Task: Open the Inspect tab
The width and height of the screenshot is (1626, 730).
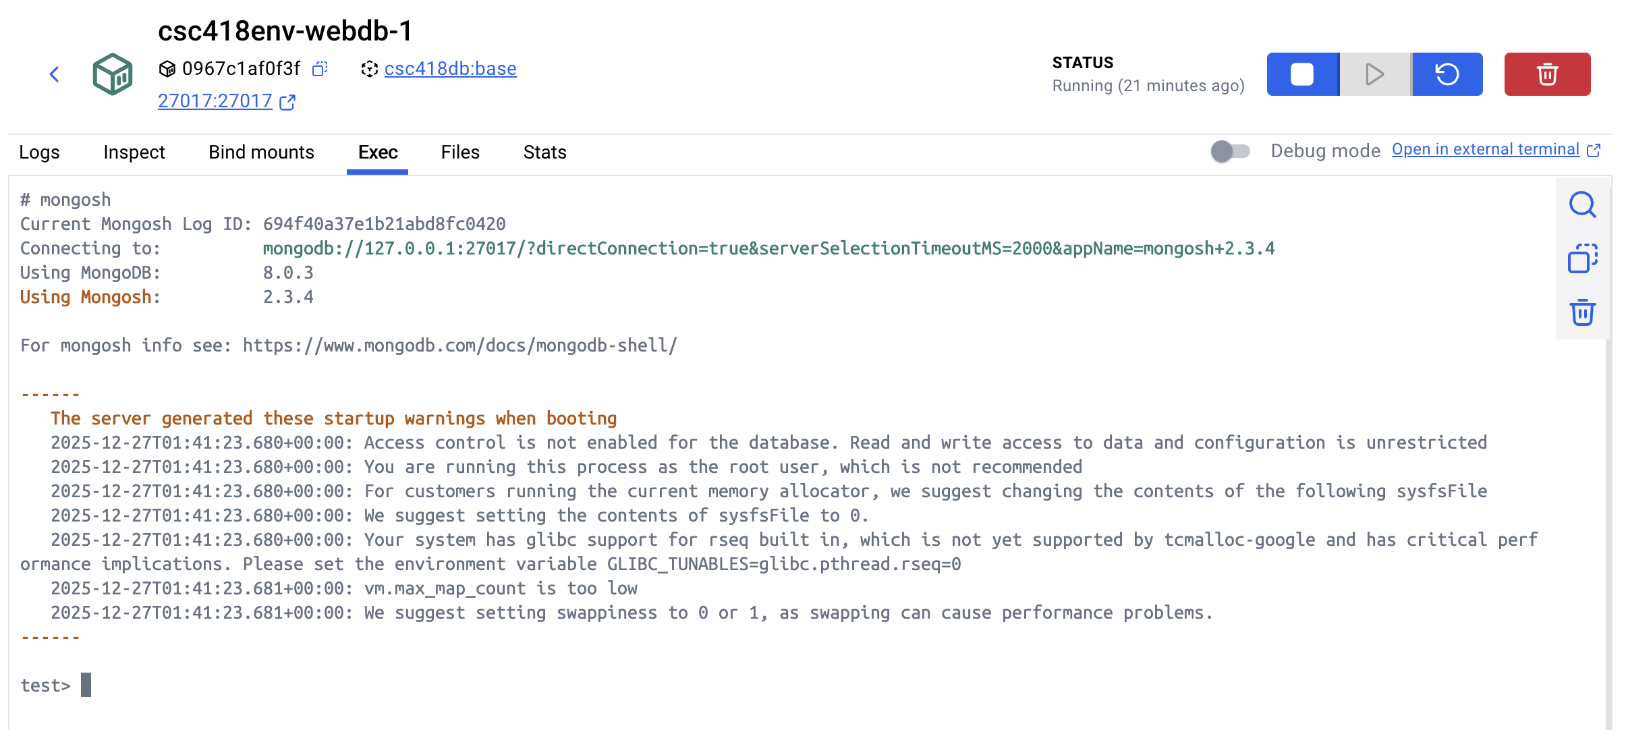Action: click(134, 152)
